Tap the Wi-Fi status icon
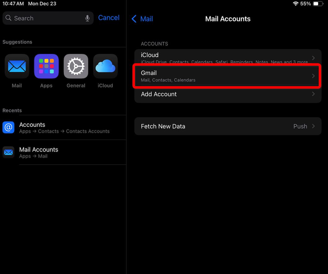 coord(296,3)
